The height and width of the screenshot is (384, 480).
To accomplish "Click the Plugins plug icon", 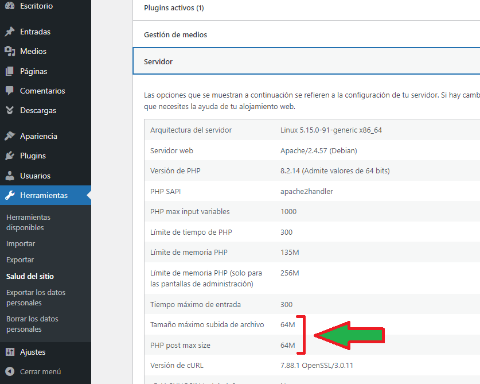I will (10, 156).
